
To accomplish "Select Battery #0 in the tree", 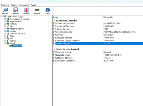I will (x=17, y=46).
